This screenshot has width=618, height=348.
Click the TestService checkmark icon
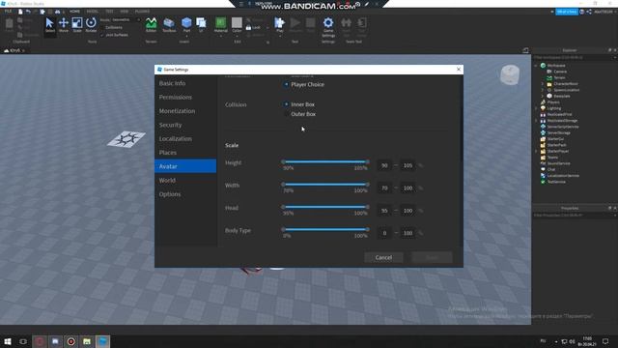tap(543, 182)
